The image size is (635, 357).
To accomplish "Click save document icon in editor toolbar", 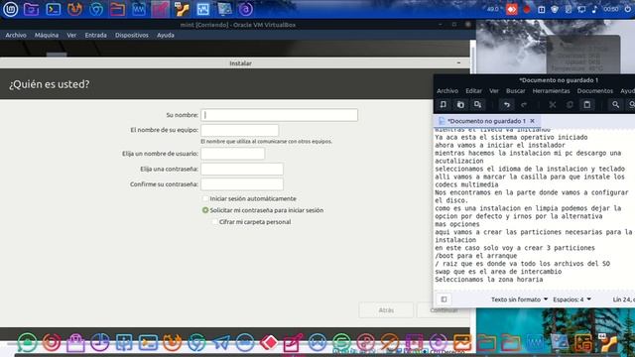I will [478, 105].
